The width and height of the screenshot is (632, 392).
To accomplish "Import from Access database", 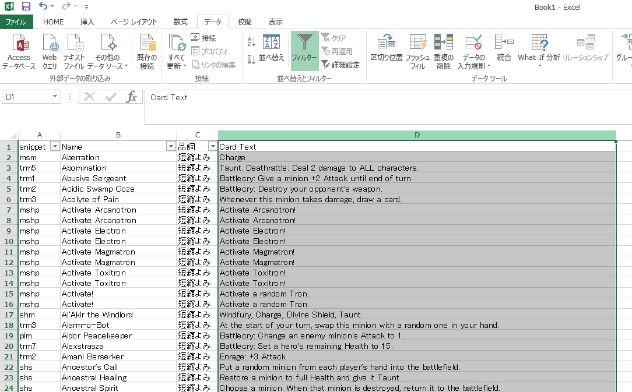I will pyautogui.click(x=19, y=52).
